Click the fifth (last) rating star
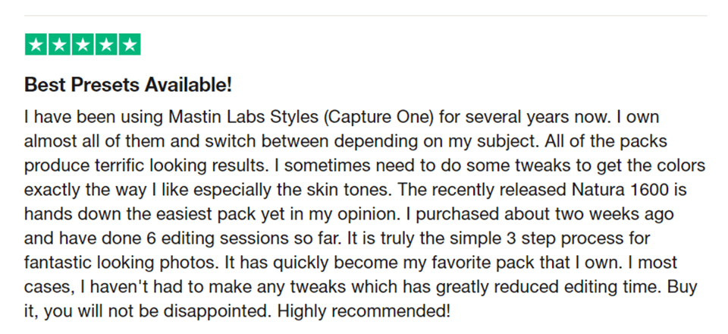728x334 pixels. [130, 45]
